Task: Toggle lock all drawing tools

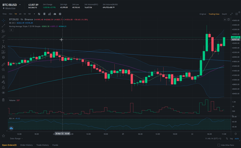Action: click(x=3, y=87)
